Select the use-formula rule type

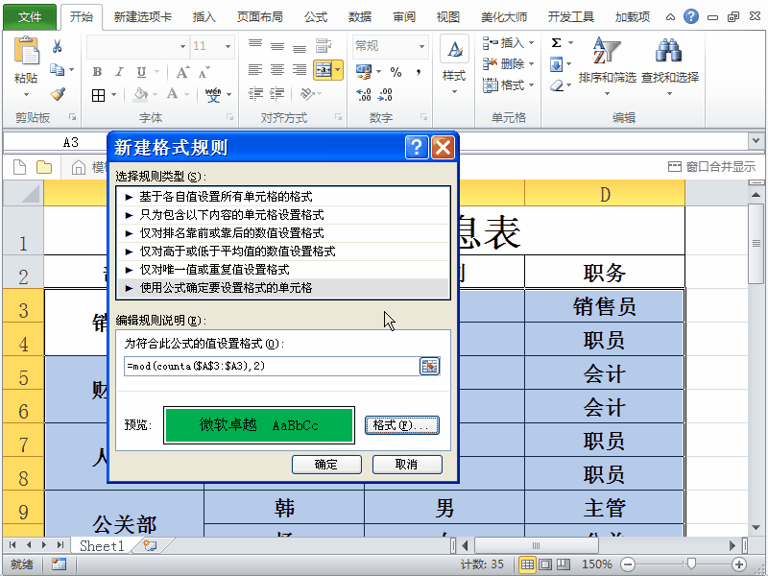click(283, 288)
